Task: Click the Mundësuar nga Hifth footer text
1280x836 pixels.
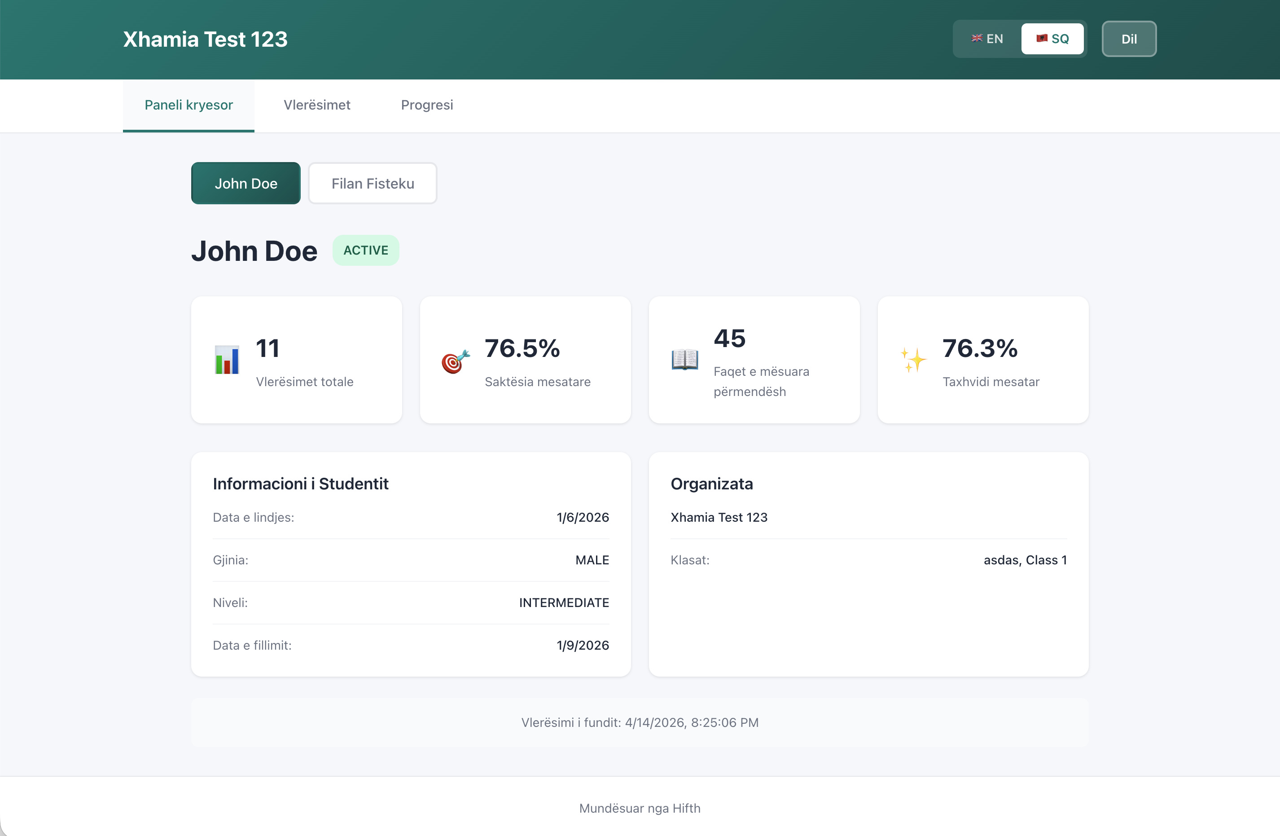Action: (x=640, y=808)
